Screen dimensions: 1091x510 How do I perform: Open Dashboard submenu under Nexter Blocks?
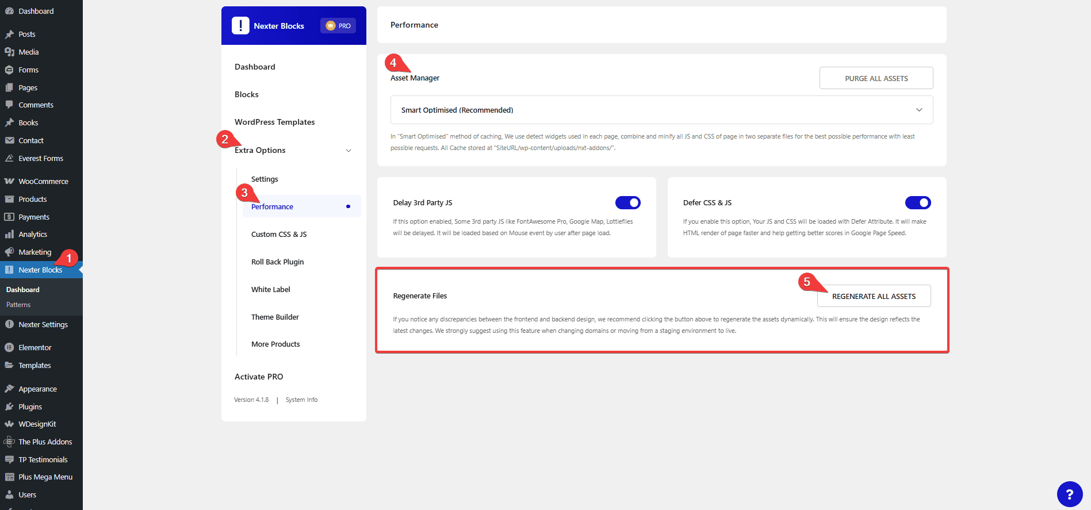point(23,290)
